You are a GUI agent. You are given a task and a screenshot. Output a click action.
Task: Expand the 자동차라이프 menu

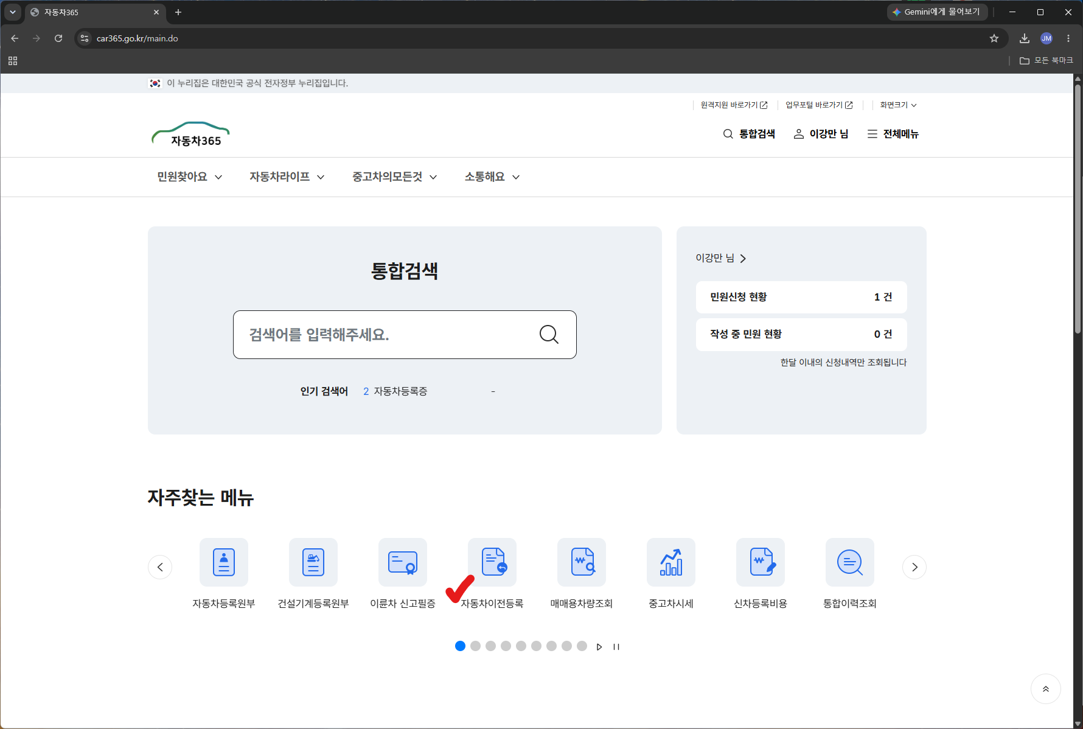[x=287, y=177]
